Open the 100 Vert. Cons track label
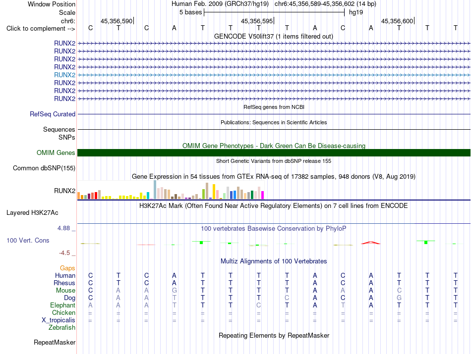 [x=28, y=240]
